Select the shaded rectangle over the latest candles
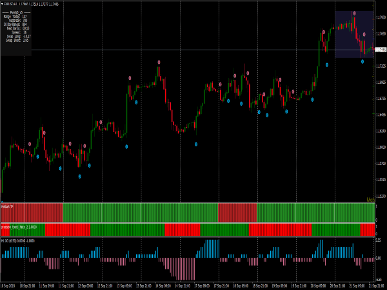Viewport: 387px width, 290px height. tap(354, 34)
